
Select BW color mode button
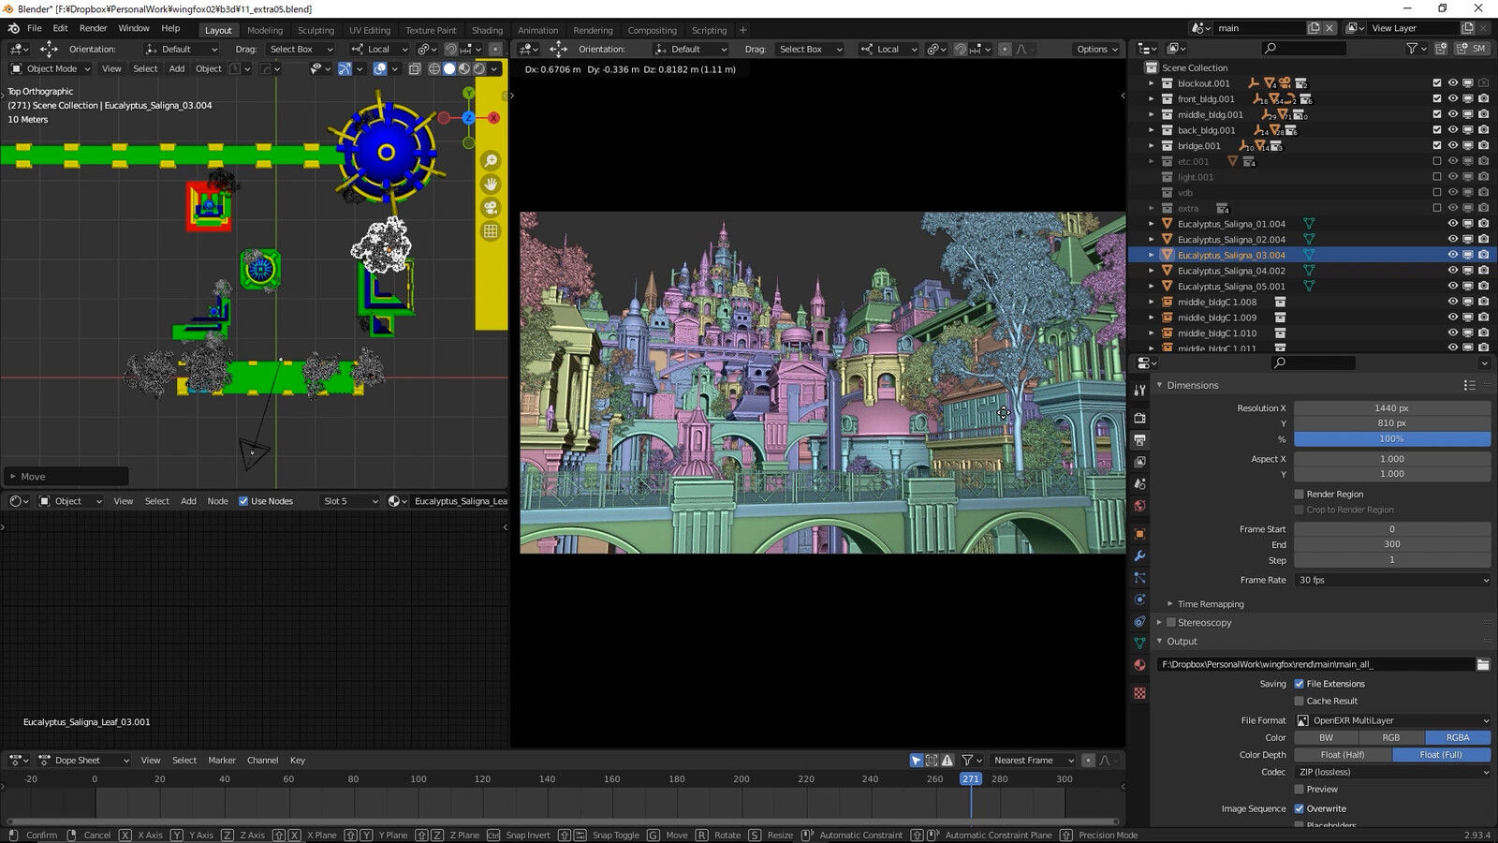[1326, 738]
